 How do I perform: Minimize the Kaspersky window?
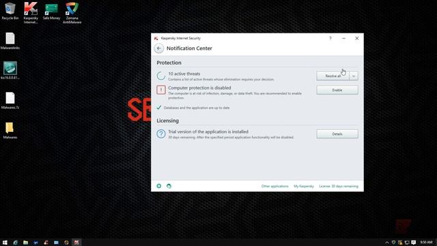coord(343,38)
